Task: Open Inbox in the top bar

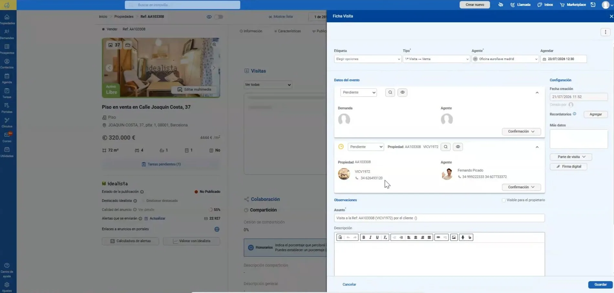Action: 545,5
